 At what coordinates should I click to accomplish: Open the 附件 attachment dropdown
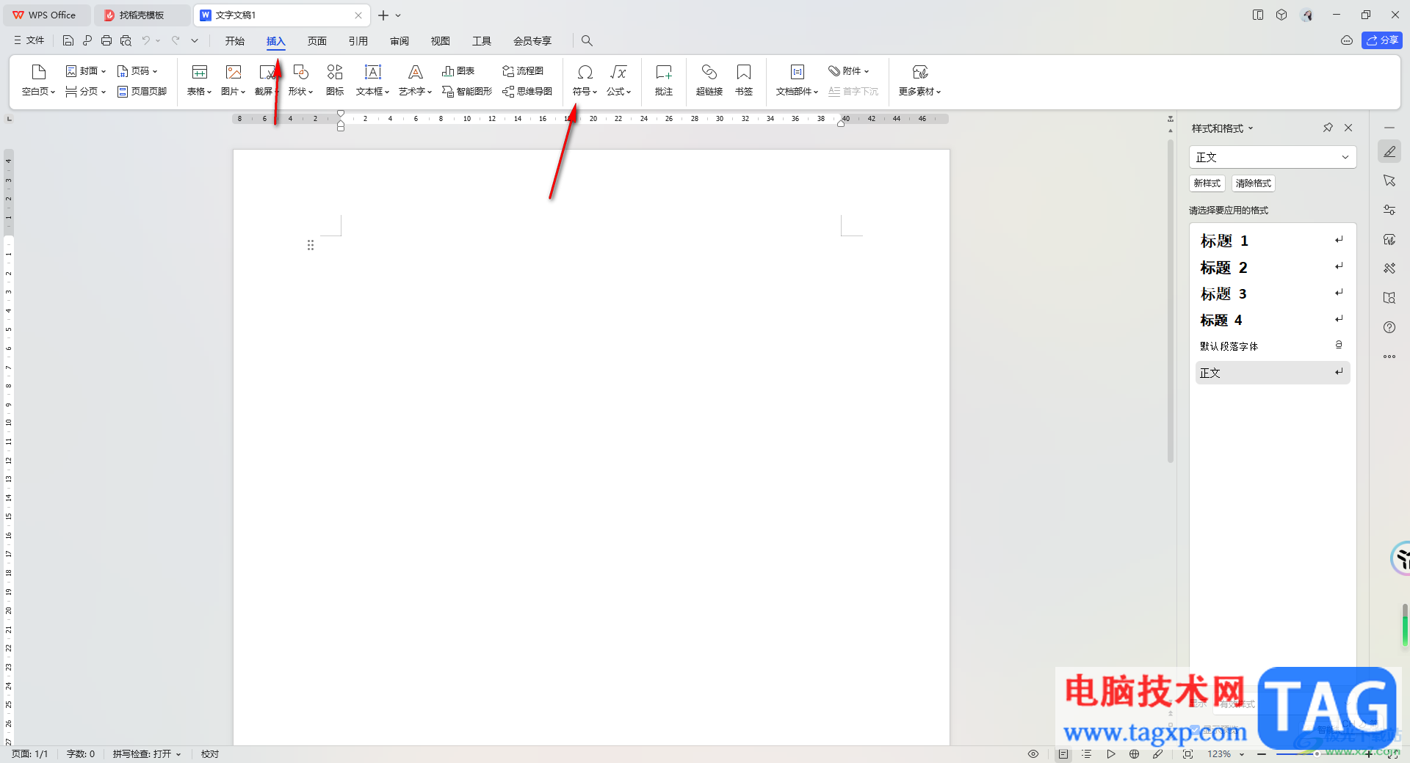click(x=849, y=71)
